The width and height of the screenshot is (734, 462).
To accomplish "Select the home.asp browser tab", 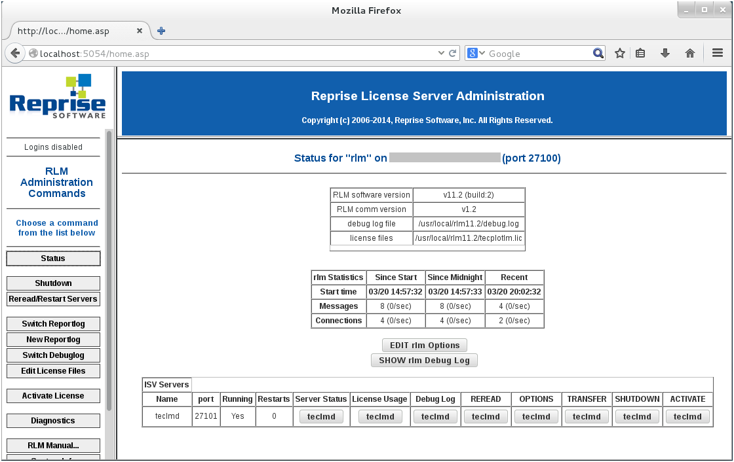I will [79, 31].
